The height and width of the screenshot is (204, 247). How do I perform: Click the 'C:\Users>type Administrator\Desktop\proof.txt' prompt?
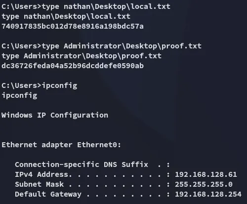pos(101,46)
